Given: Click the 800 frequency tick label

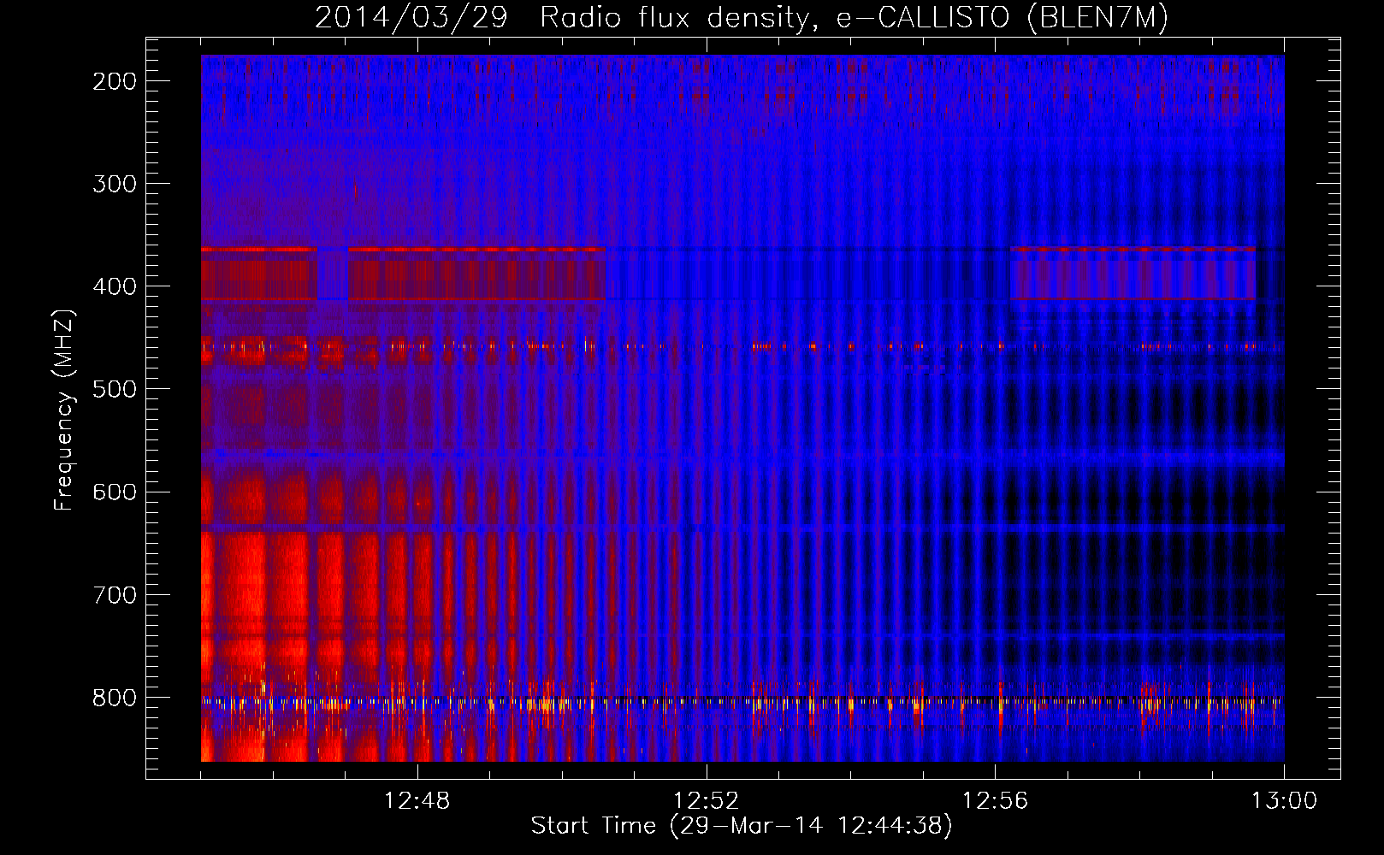Looking at the screenshot, I should tap(115, 697).
